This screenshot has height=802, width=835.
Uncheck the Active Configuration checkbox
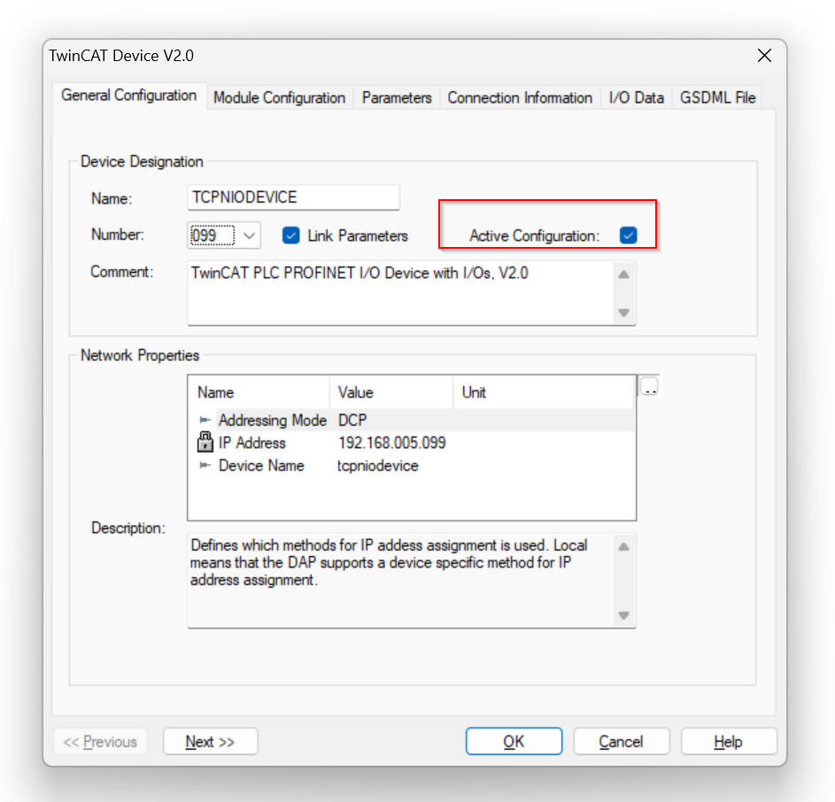[x=629, y=235]
